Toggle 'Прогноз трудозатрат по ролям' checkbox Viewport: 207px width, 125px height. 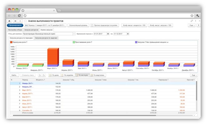tap(92, 25)
